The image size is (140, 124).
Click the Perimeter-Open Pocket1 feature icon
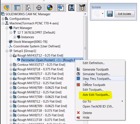[x=19, y=60]
